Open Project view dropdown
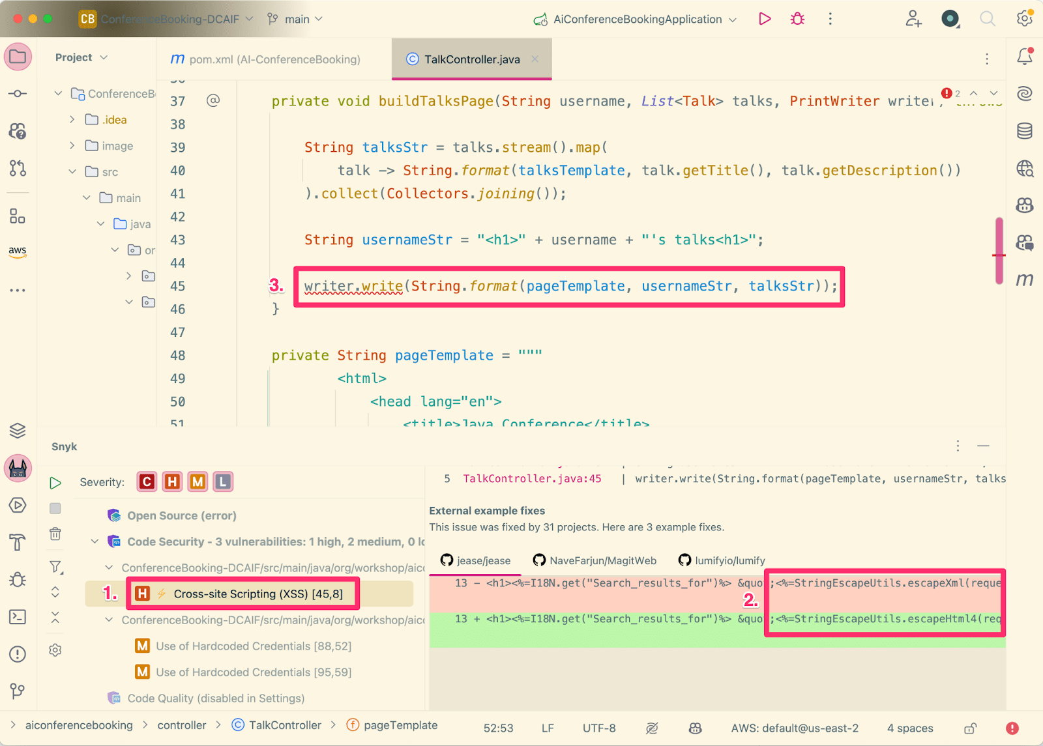Viewport: 1043px width, 746px height. 81,57
